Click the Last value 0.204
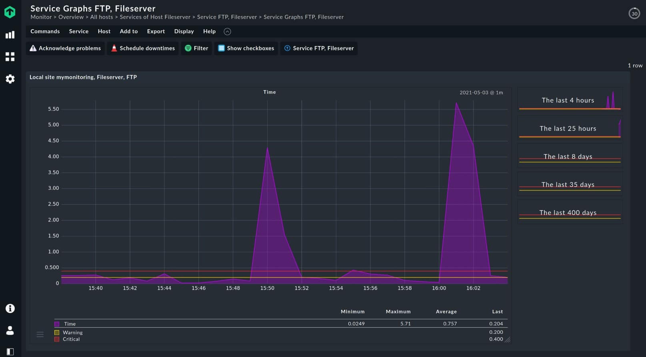Image resolution: width=646 pixels, height=357 pixels. pos(496,324)
